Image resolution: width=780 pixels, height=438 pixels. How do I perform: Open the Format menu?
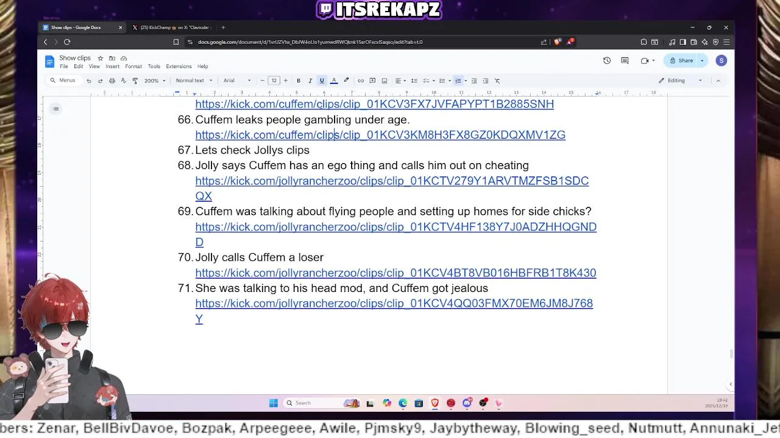(133, 66)
